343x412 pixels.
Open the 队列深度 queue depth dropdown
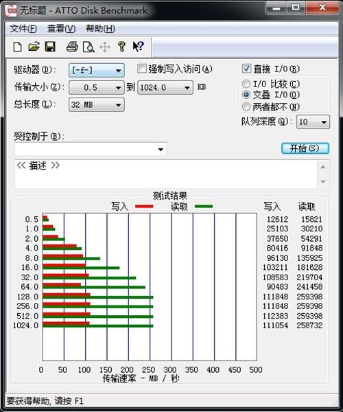pos(313,122)
